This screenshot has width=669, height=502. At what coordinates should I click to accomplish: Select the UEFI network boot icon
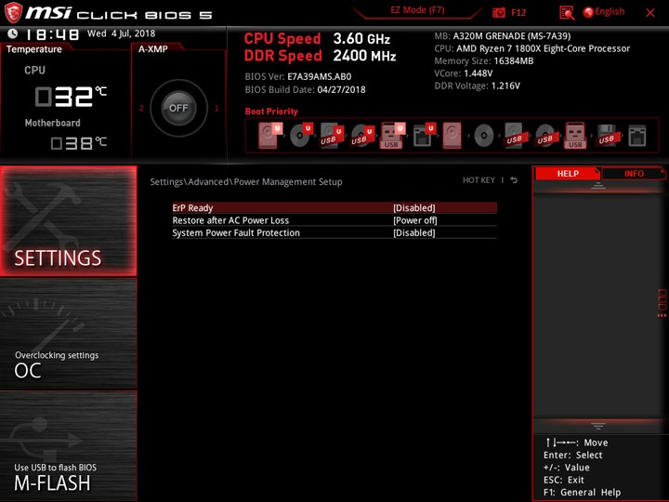[424, 136]
